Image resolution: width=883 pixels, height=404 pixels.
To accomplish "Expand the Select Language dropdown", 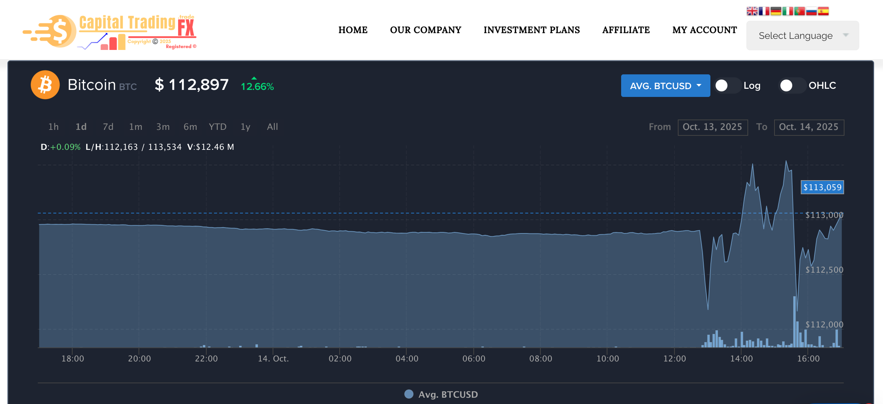I will click(x=802, y=36).
